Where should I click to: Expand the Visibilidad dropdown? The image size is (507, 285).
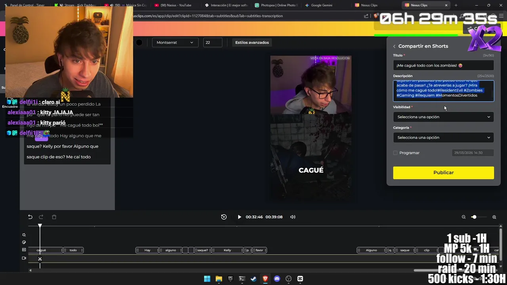click(x=443, y=117)
